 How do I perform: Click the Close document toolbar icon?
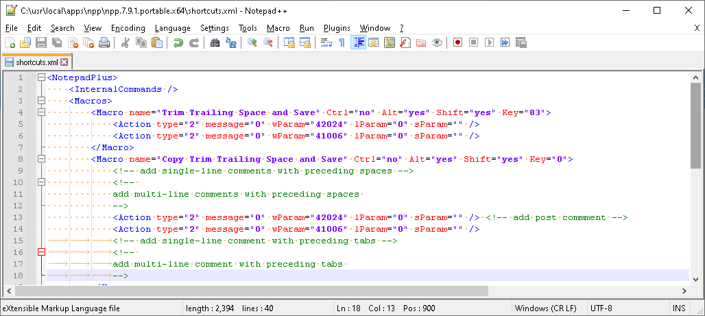pos(73,42)
